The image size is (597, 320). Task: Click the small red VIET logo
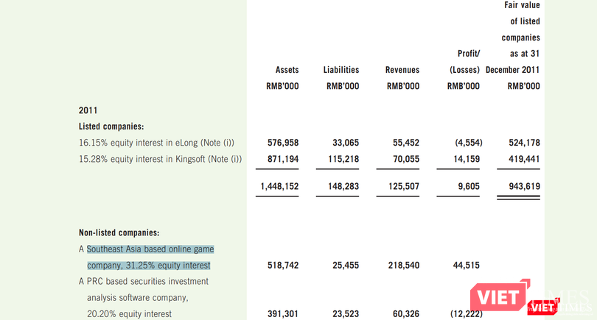click(543, 306)
